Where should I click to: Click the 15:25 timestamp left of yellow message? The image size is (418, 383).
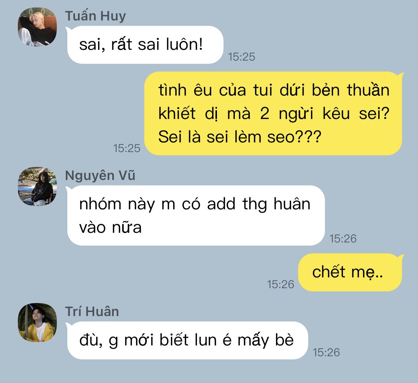click(127, 148)
